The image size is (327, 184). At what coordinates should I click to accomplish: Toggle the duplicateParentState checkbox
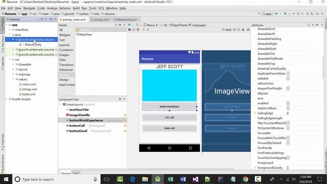click(288, 74)
